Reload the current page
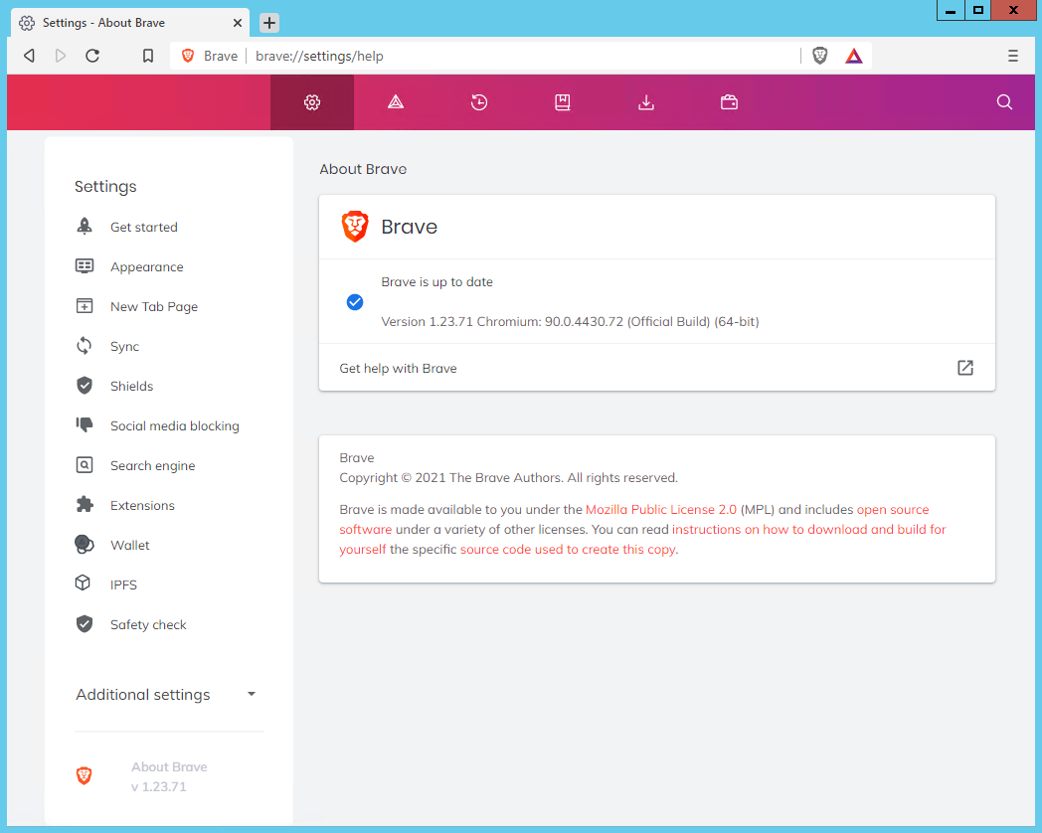The width and height of the screenshot is (1042, 833). click(x=92, y=56)
